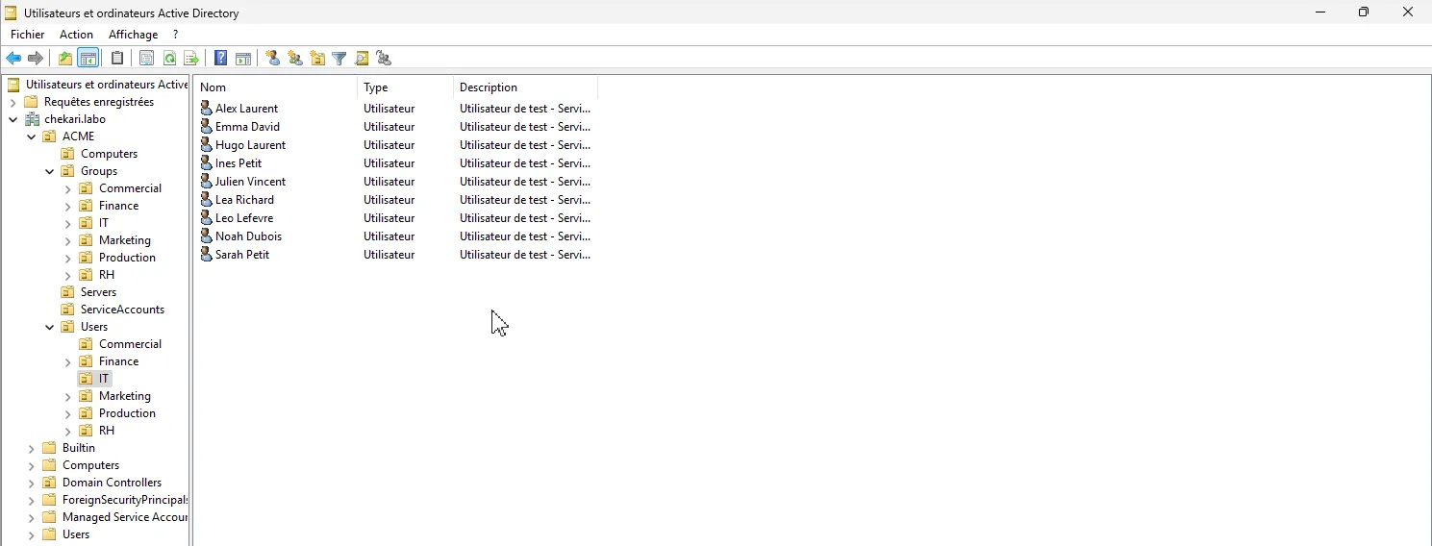Click the filter funnel icon

[x=339, y=59]
